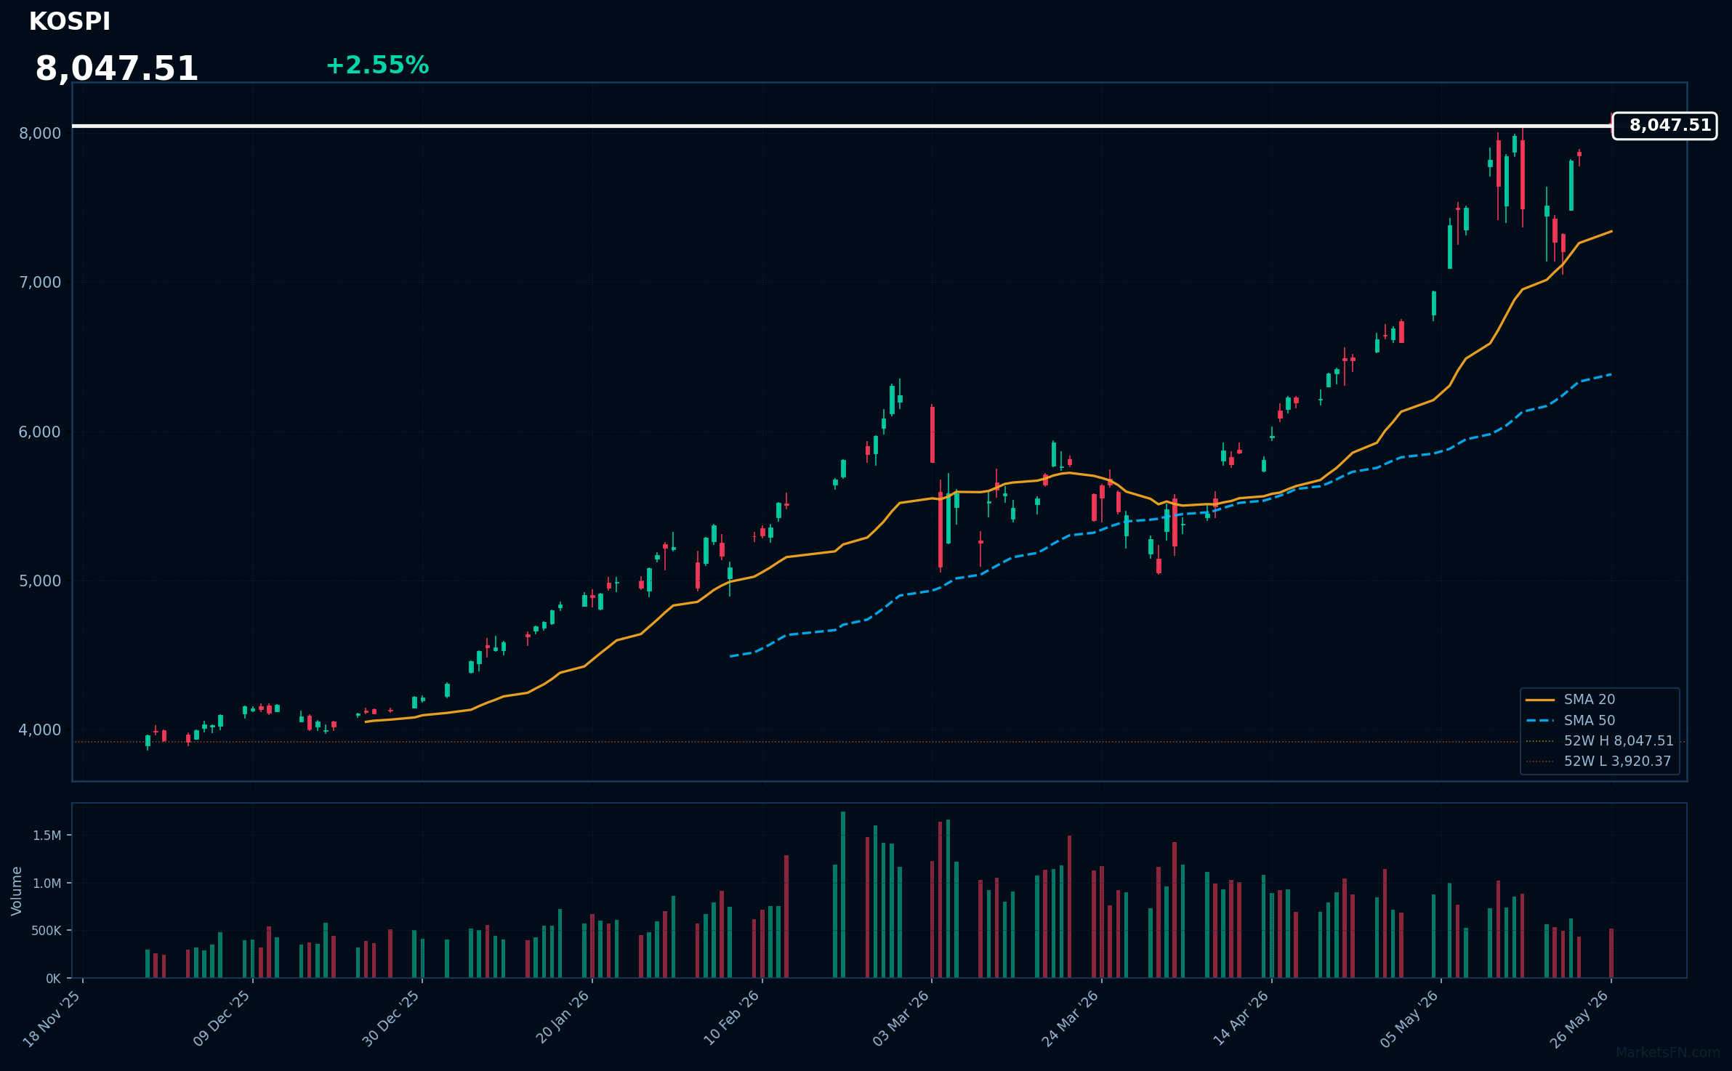1732x1071 pixels.
Task: Click the 0K volume axis label
Action: click(53, 979)
